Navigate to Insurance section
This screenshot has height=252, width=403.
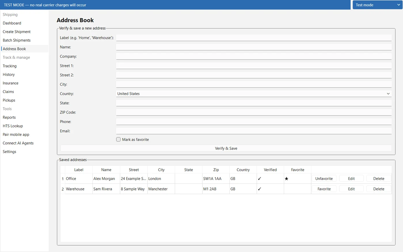(x=24, y=83)
